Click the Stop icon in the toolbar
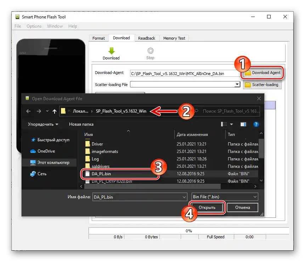 click(x=150, y=51)
